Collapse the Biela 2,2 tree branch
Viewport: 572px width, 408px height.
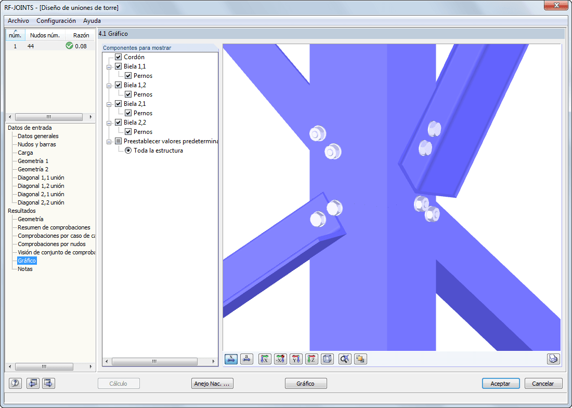click(109, 122)
